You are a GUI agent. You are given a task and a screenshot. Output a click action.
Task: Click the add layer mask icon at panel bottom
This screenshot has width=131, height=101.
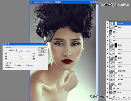[x=119, y=99]
